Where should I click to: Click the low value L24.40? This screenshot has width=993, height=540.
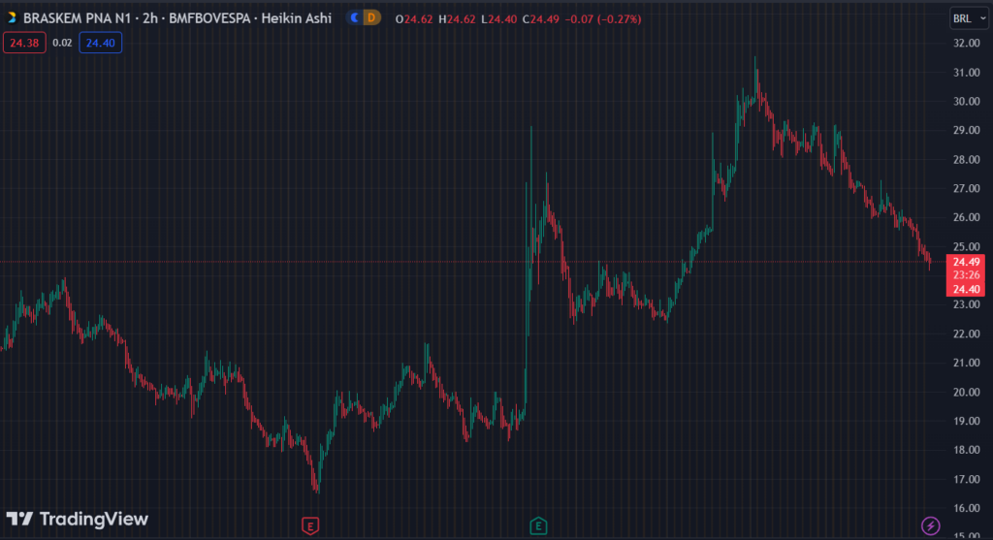pyautogui.click(x=499, y=19)
